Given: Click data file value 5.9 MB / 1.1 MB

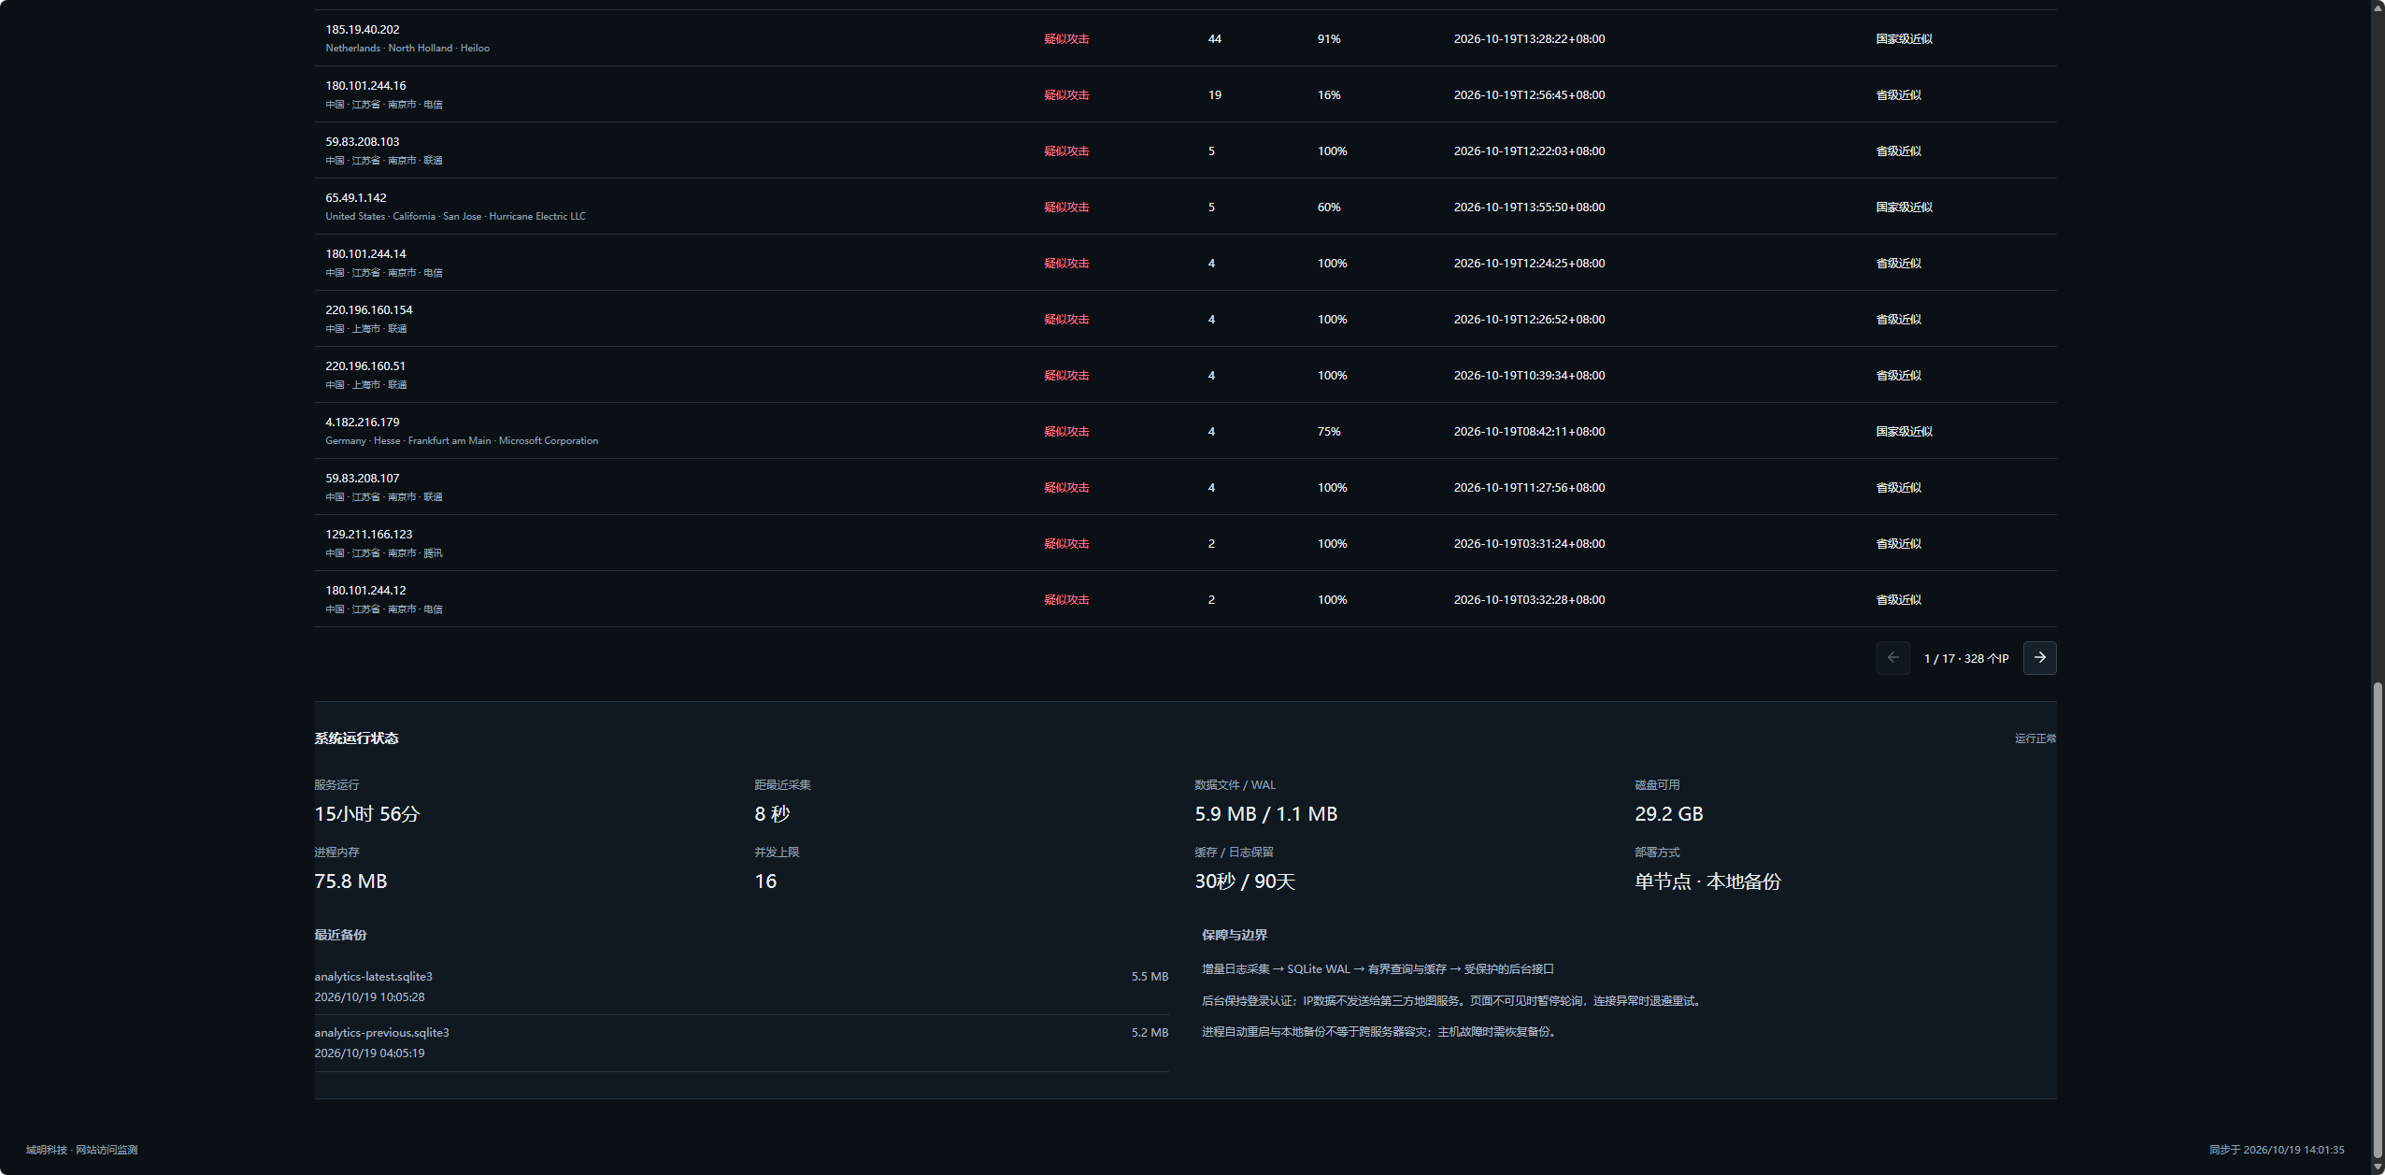Looking at the screenshot, I should (1265, 814).
